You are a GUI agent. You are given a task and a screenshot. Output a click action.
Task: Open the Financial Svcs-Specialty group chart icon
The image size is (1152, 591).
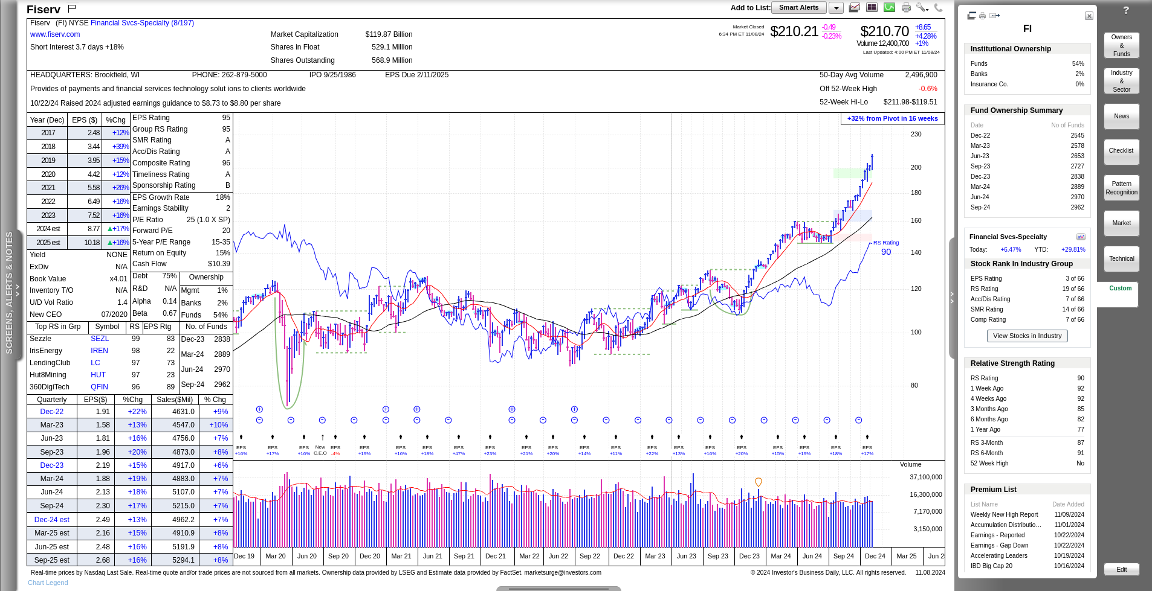click(x=1081, y=237)
